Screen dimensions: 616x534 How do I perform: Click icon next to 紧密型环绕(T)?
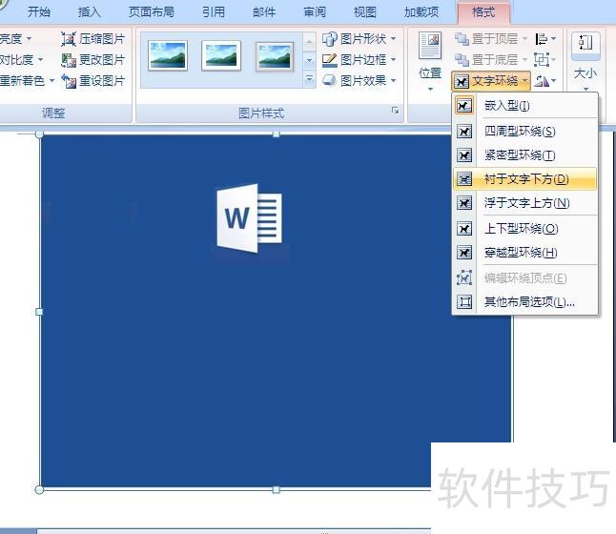click(464, 155)
